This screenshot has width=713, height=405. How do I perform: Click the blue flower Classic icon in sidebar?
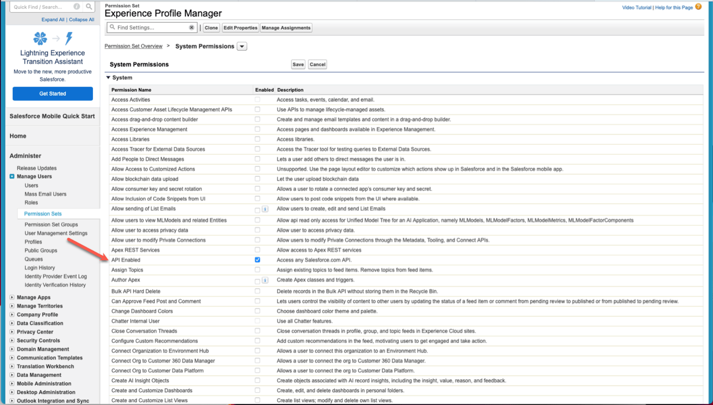[40, 38]
